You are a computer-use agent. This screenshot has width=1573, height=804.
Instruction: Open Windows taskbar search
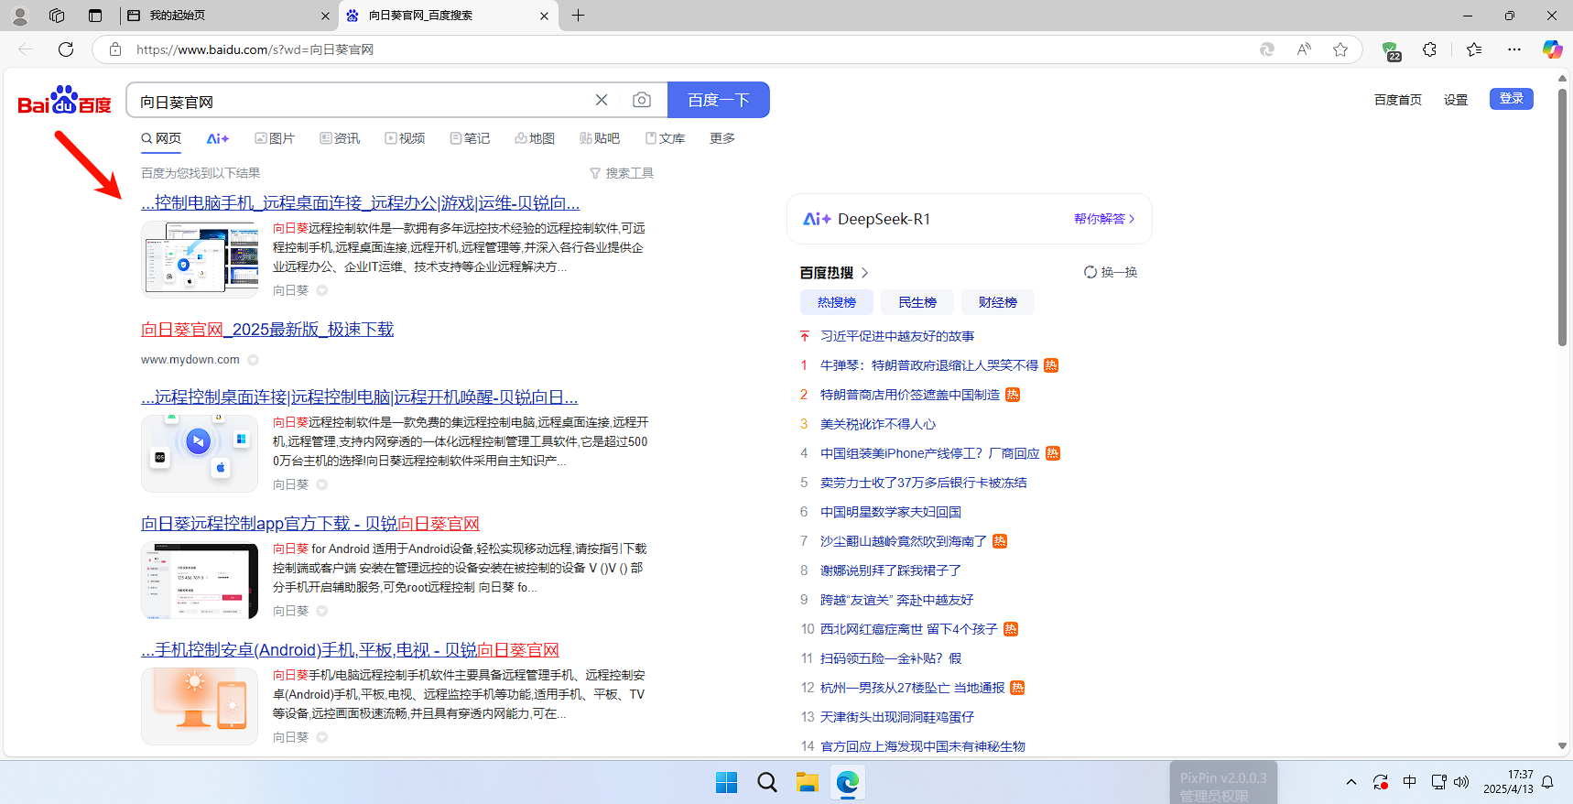766,782
